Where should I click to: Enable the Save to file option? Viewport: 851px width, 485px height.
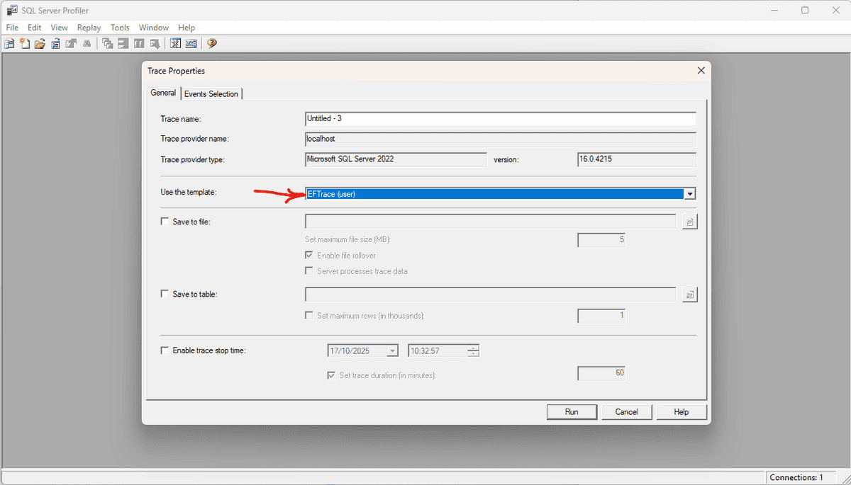pyautogui.click(x=164, y=221)
